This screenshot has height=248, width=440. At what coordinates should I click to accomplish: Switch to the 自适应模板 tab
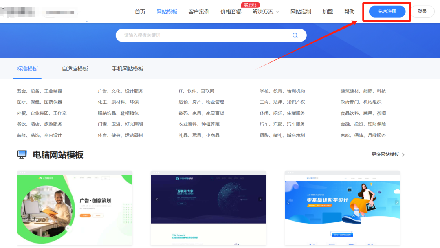pyautogui.click(x=75, y=69)
